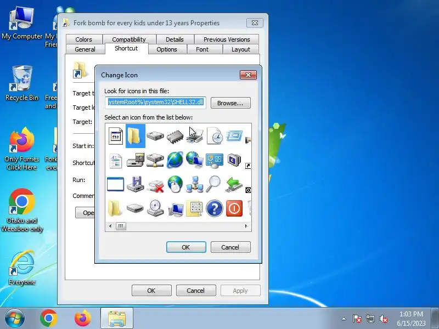Pick the red power shutdown icon
The width and height of the screenshot is (439, 329).
[234, 208]
